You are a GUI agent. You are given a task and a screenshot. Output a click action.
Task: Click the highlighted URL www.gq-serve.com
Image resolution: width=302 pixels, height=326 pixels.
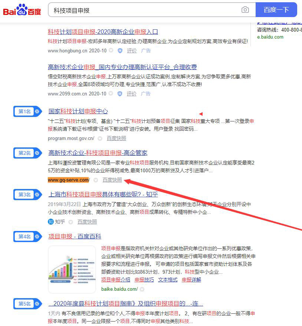click(x=68, y=180)
